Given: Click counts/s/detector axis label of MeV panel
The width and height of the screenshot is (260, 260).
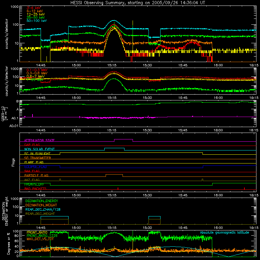Looking at the screenshot, I should [6, 81].
